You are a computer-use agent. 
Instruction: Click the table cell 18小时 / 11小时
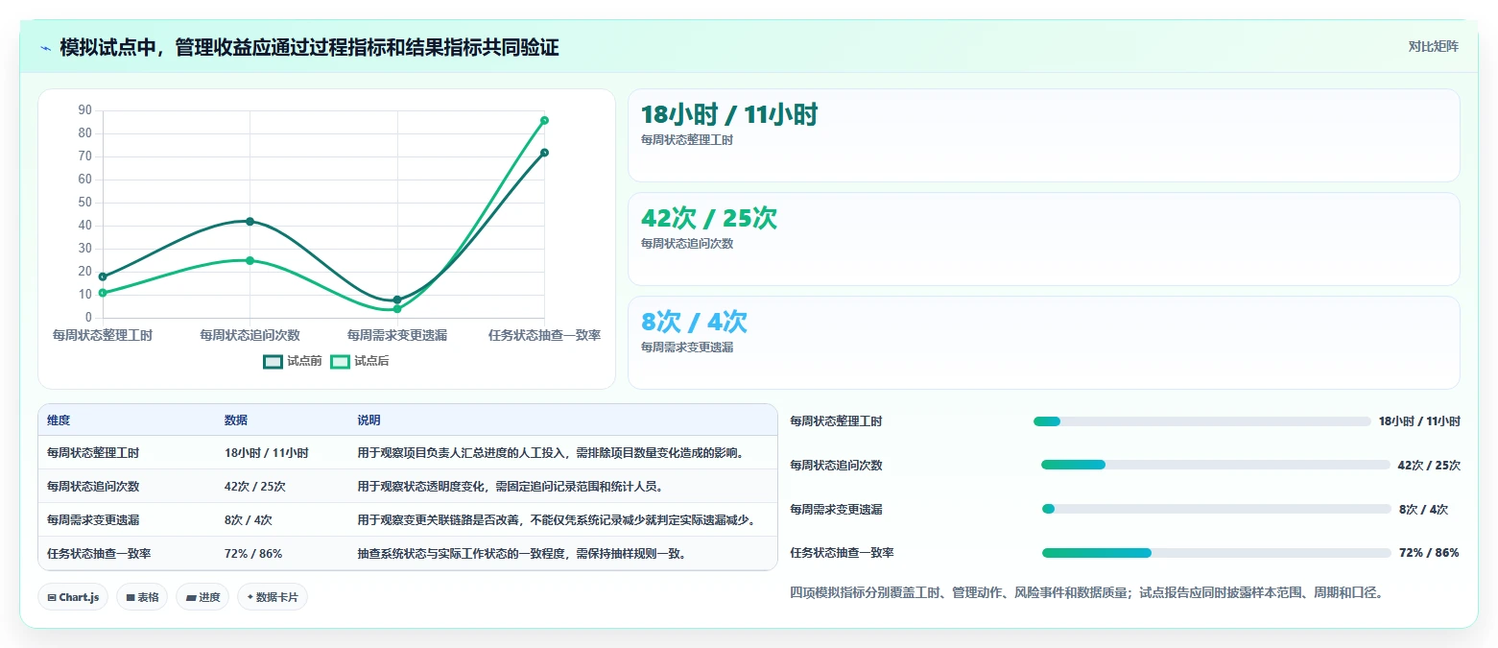[x=266, y=452]
